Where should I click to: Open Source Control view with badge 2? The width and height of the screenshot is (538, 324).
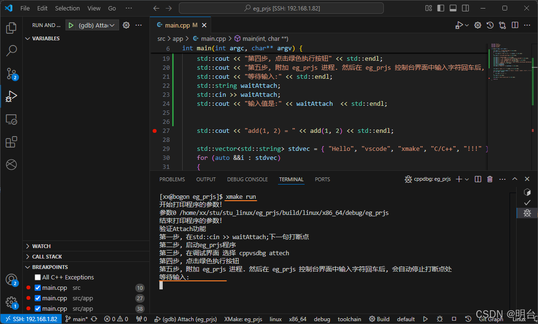11,74
